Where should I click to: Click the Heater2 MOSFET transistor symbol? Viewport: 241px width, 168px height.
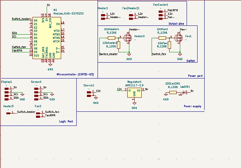click(x=128, y=38)
